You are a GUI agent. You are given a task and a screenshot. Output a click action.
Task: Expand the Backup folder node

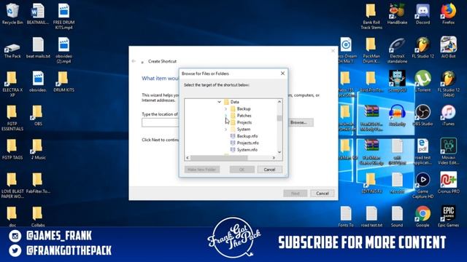click(x=225, y=108)
